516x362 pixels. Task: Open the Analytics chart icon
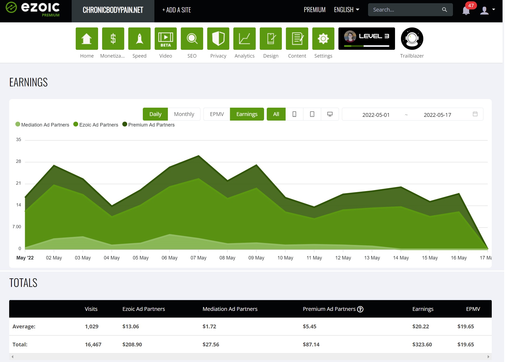(x=244, y=38)
